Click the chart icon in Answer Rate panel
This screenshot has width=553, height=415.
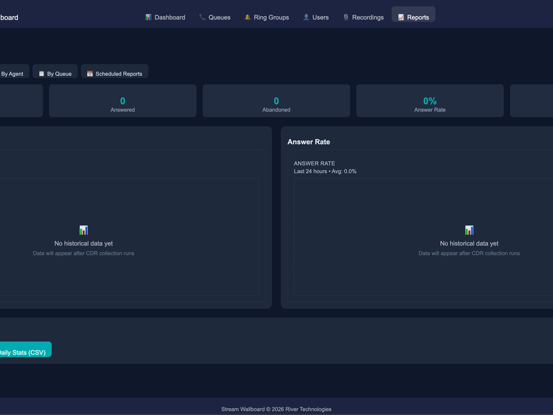469,230
